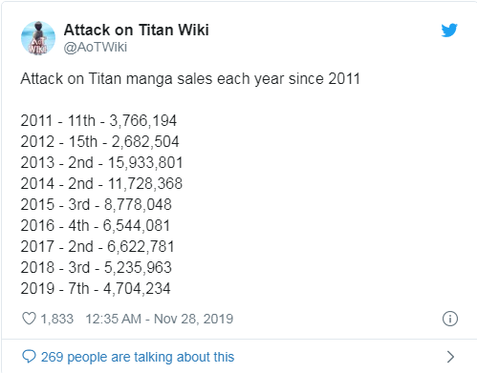The image size is (477, 373).
Task: Click the 2011 - 11th - 3,766,194 line
Action: click(x=98, y=120)
